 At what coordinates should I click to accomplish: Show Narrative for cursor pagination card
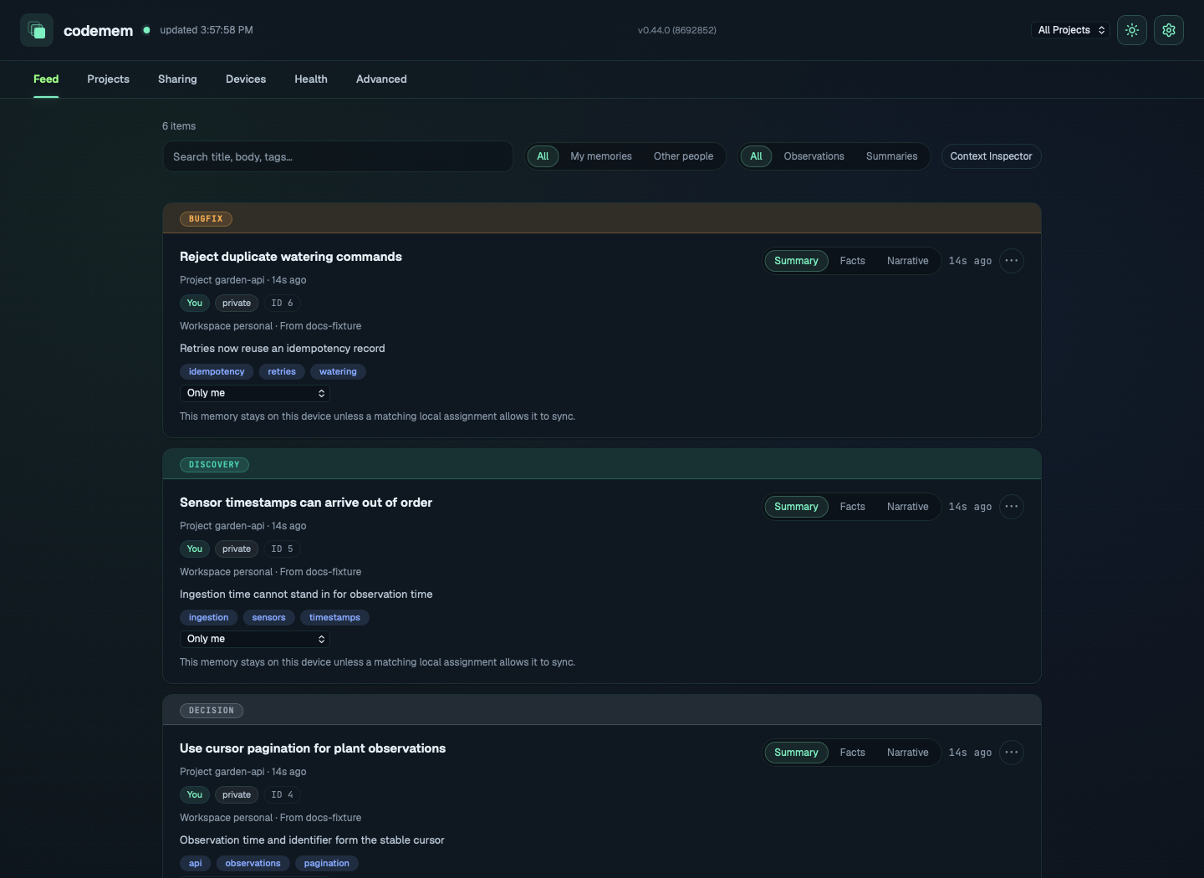tap(907, 753)
